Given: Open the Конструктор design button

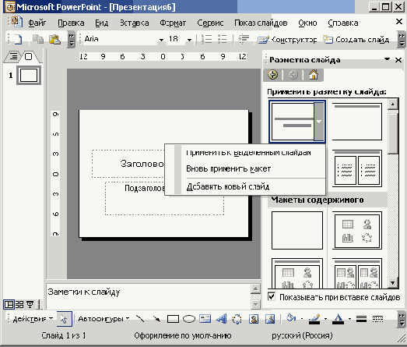Looking at the screenshot, I should (287, 40).
